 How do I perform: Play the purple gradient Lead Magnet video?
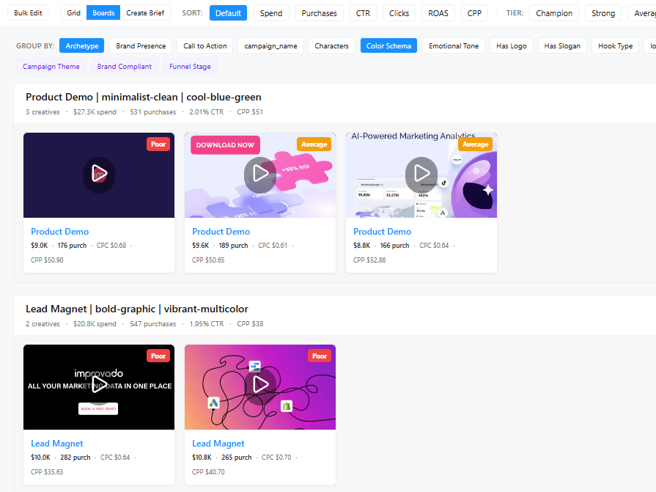(260, 385)
